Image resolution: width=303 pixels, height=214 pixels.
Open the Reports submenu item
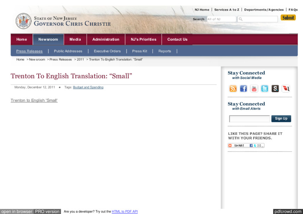pos(165,51)
